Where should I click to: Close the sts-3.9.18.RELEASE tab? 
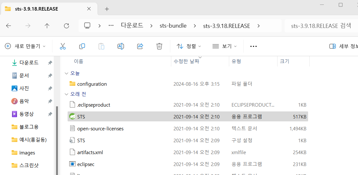89,9
